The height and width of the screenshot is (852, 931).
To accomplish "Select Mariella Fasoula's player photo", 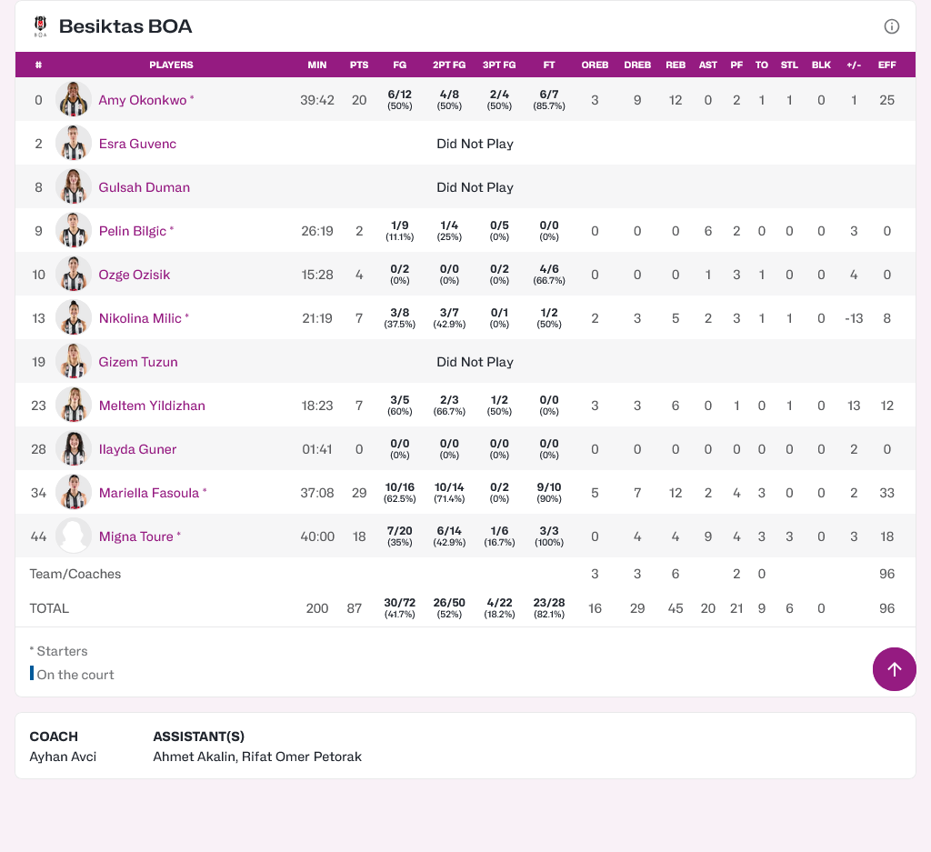I will 74,493.
